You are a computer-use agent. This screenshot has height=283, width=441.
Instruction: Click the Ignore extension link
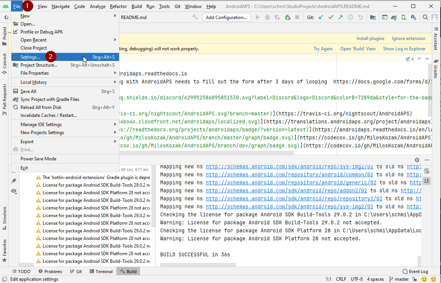[x=408, y=38]
